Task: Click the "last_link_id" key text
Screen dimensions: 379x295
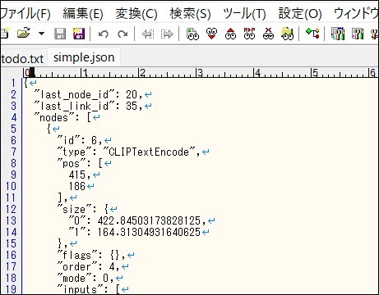Action: 74,106
